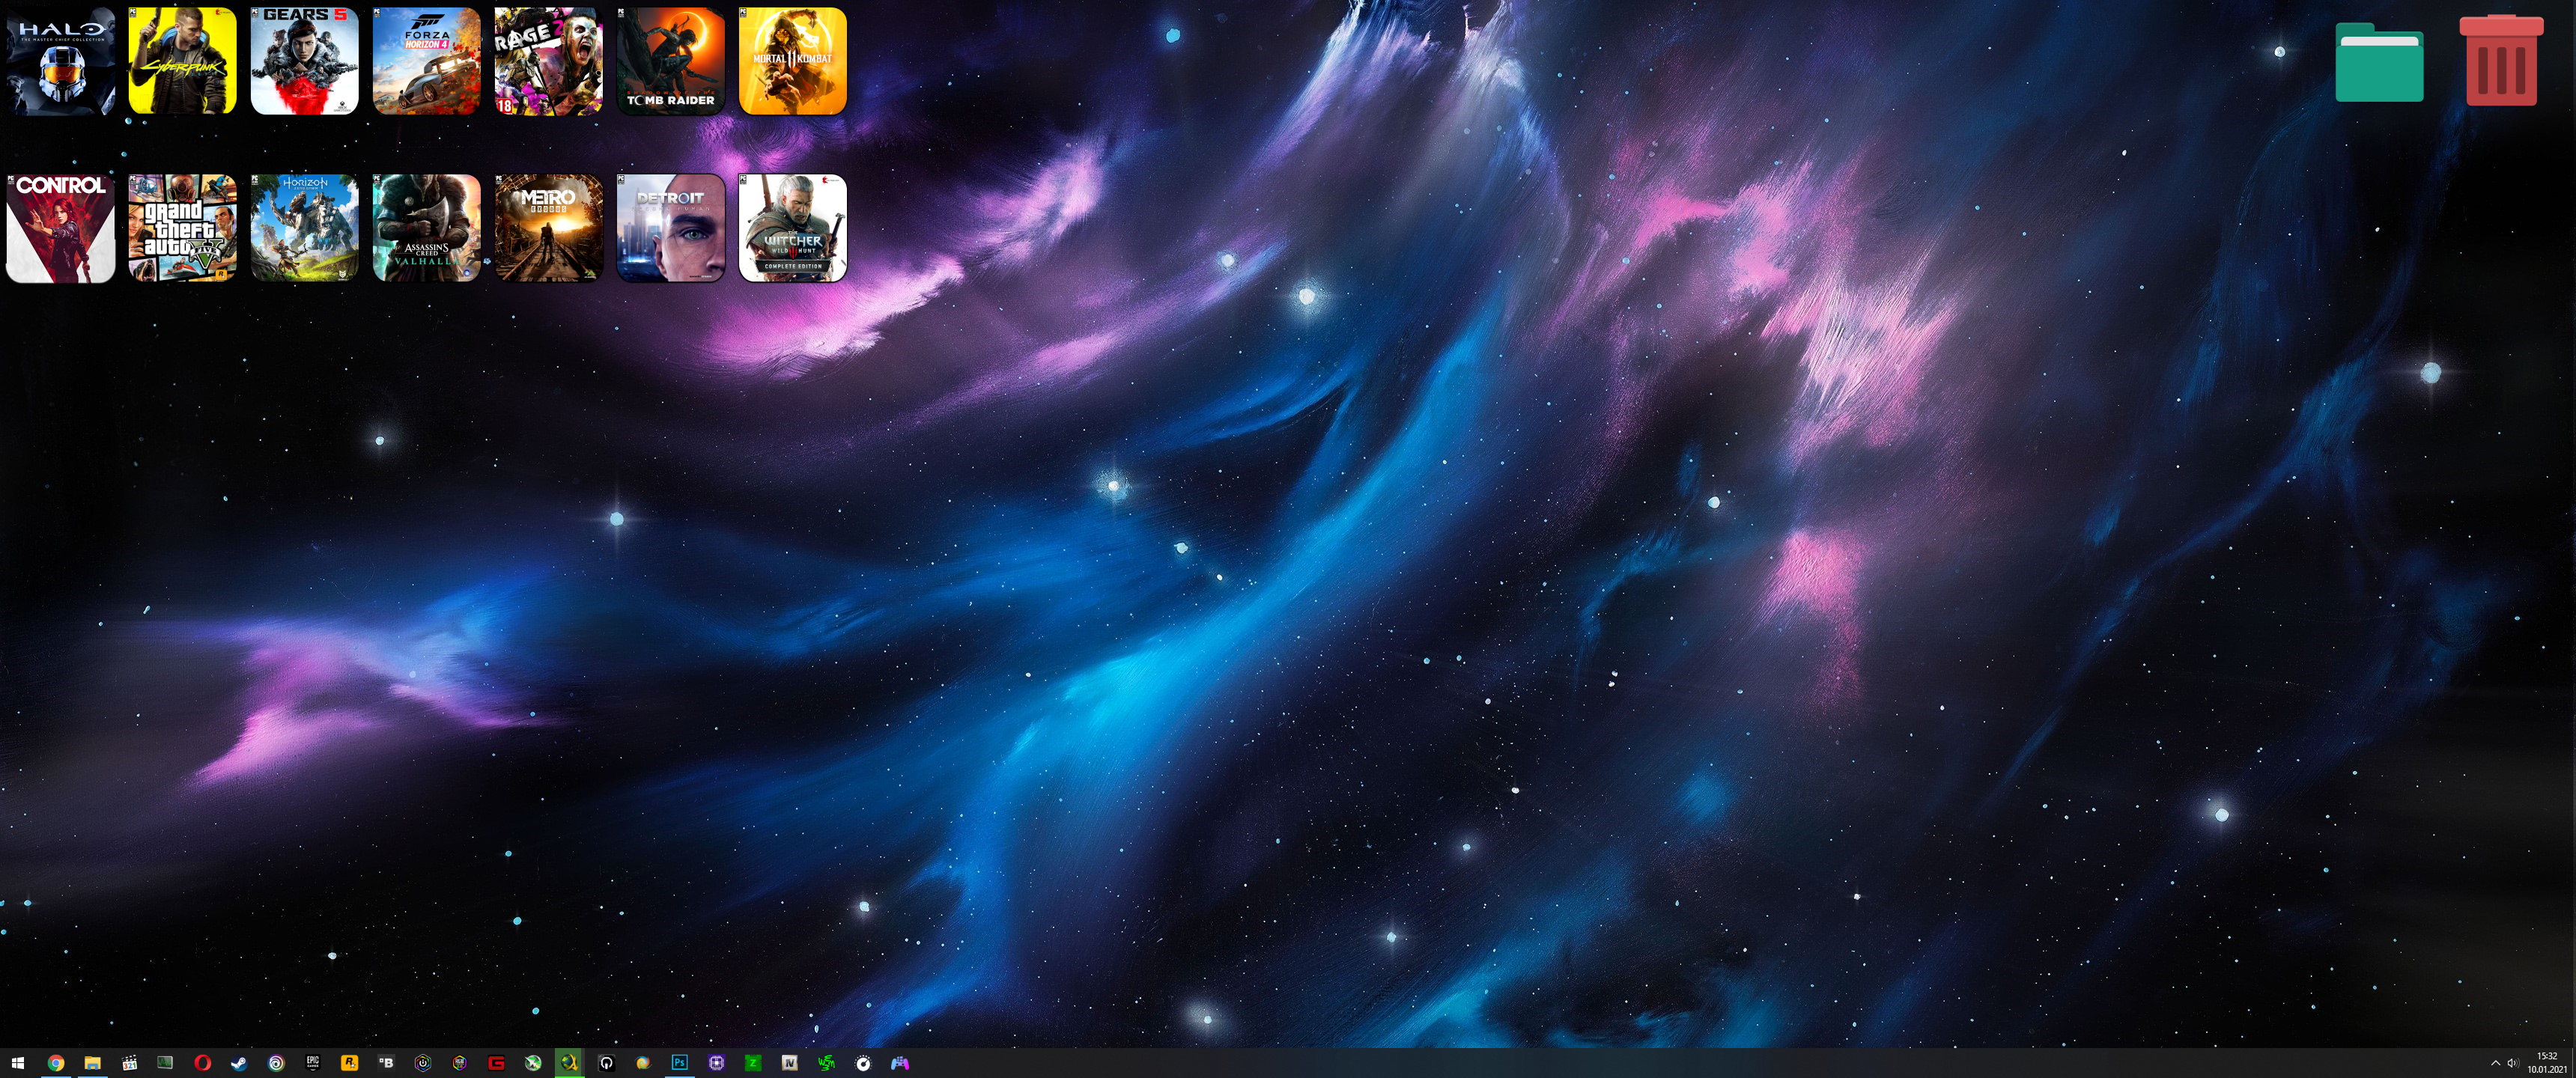Switch to Photoshop in the taskbar

point(680,1063)
